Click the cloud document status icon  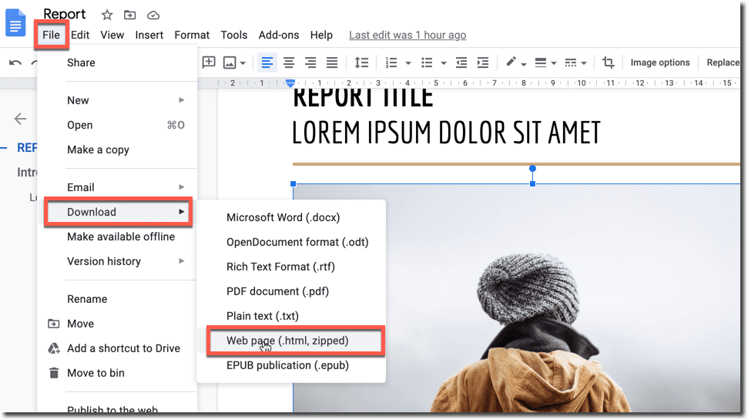(x=153, y=15)
